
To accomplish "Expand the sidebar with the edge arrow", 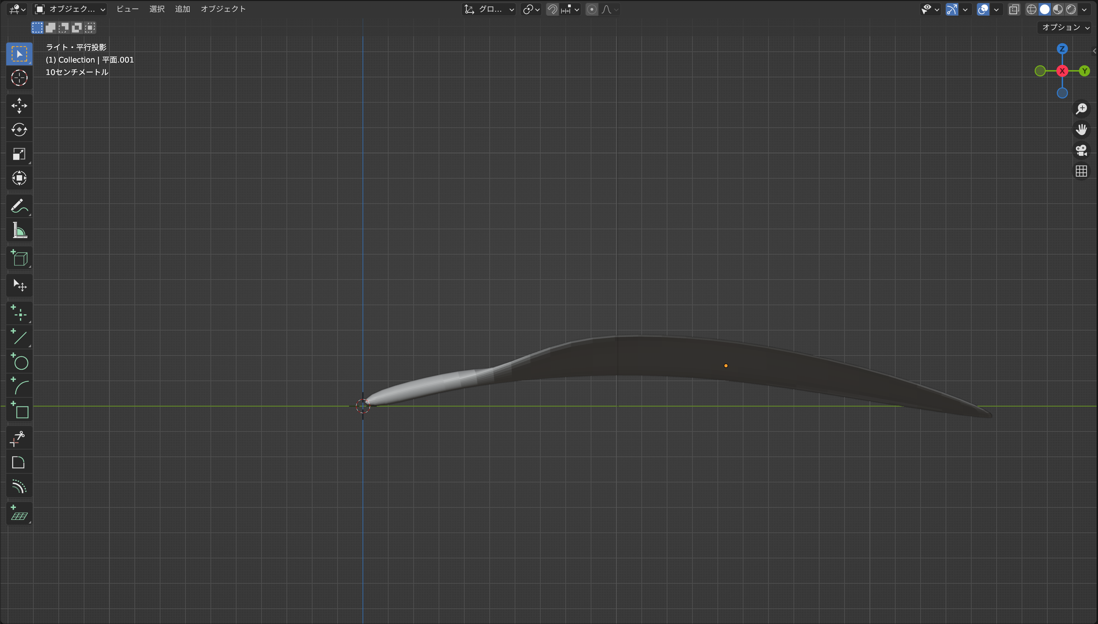I will tap(1095, 51).
